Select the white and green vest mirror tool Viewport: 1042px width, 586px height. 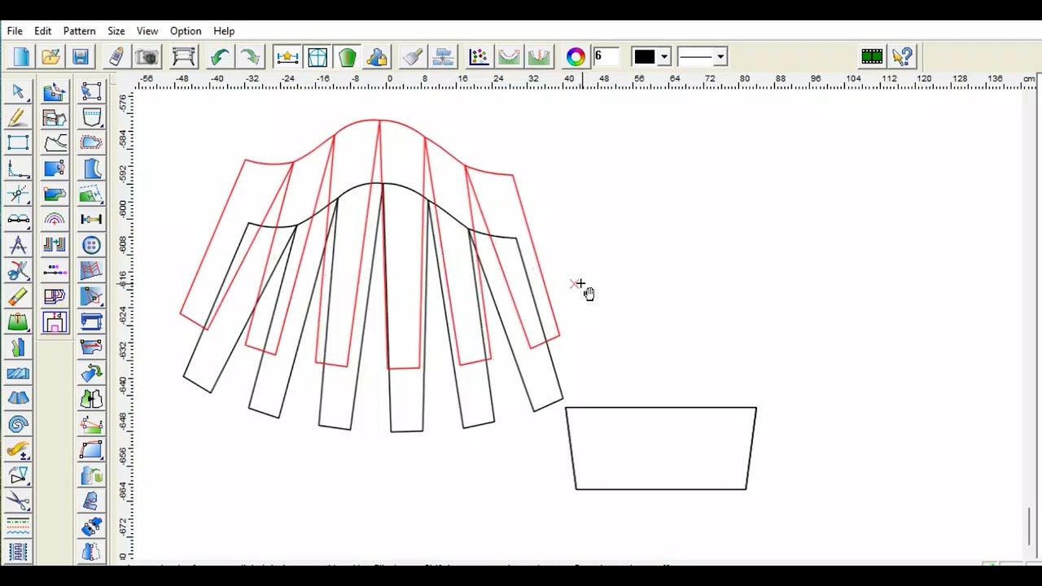tap(91, 399)
